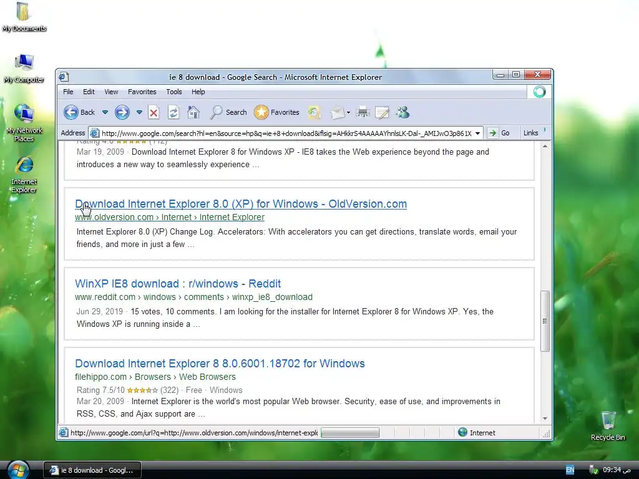This screenshot has width=639, height=479.
Task: Open the Search pane from the toolbar
Action: point(228,112)
